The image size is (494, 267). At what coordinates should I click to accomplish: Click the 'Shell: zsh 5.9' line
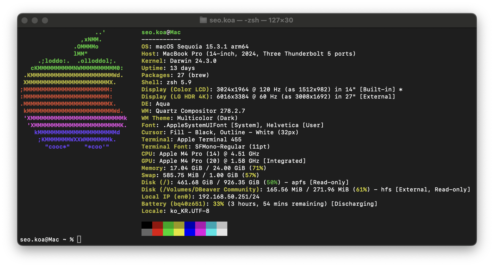point(167,82)
